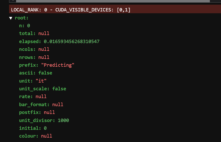Click the unit_scale false value
The image size is (221, 142).
click(59, 89)
